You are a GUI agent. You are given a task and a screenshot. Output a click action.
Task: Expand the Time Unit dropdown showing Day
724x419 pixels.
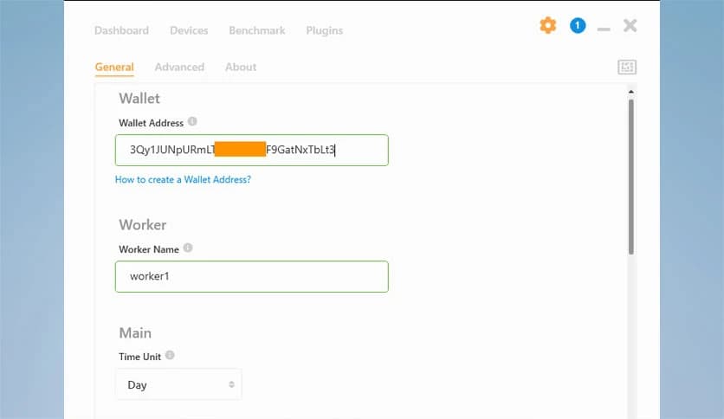click(178, 384)
